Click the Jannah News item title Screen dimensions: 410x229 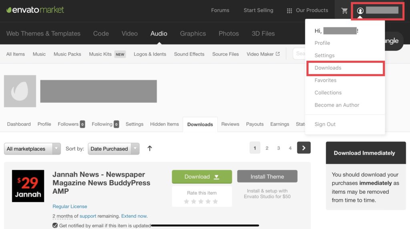(101, 183)
